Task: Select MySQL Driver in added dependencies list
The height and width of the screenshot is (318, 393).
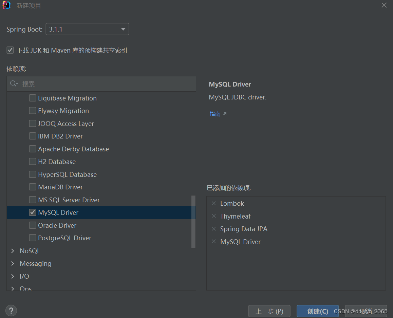Action: [240, 242]
